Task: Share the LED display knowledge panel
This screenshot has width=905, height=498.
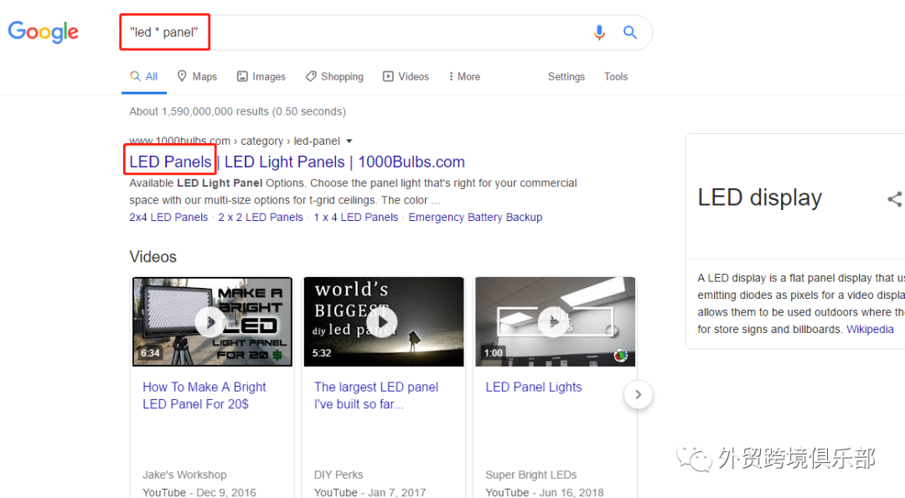Action: click(x=895, y=199)
